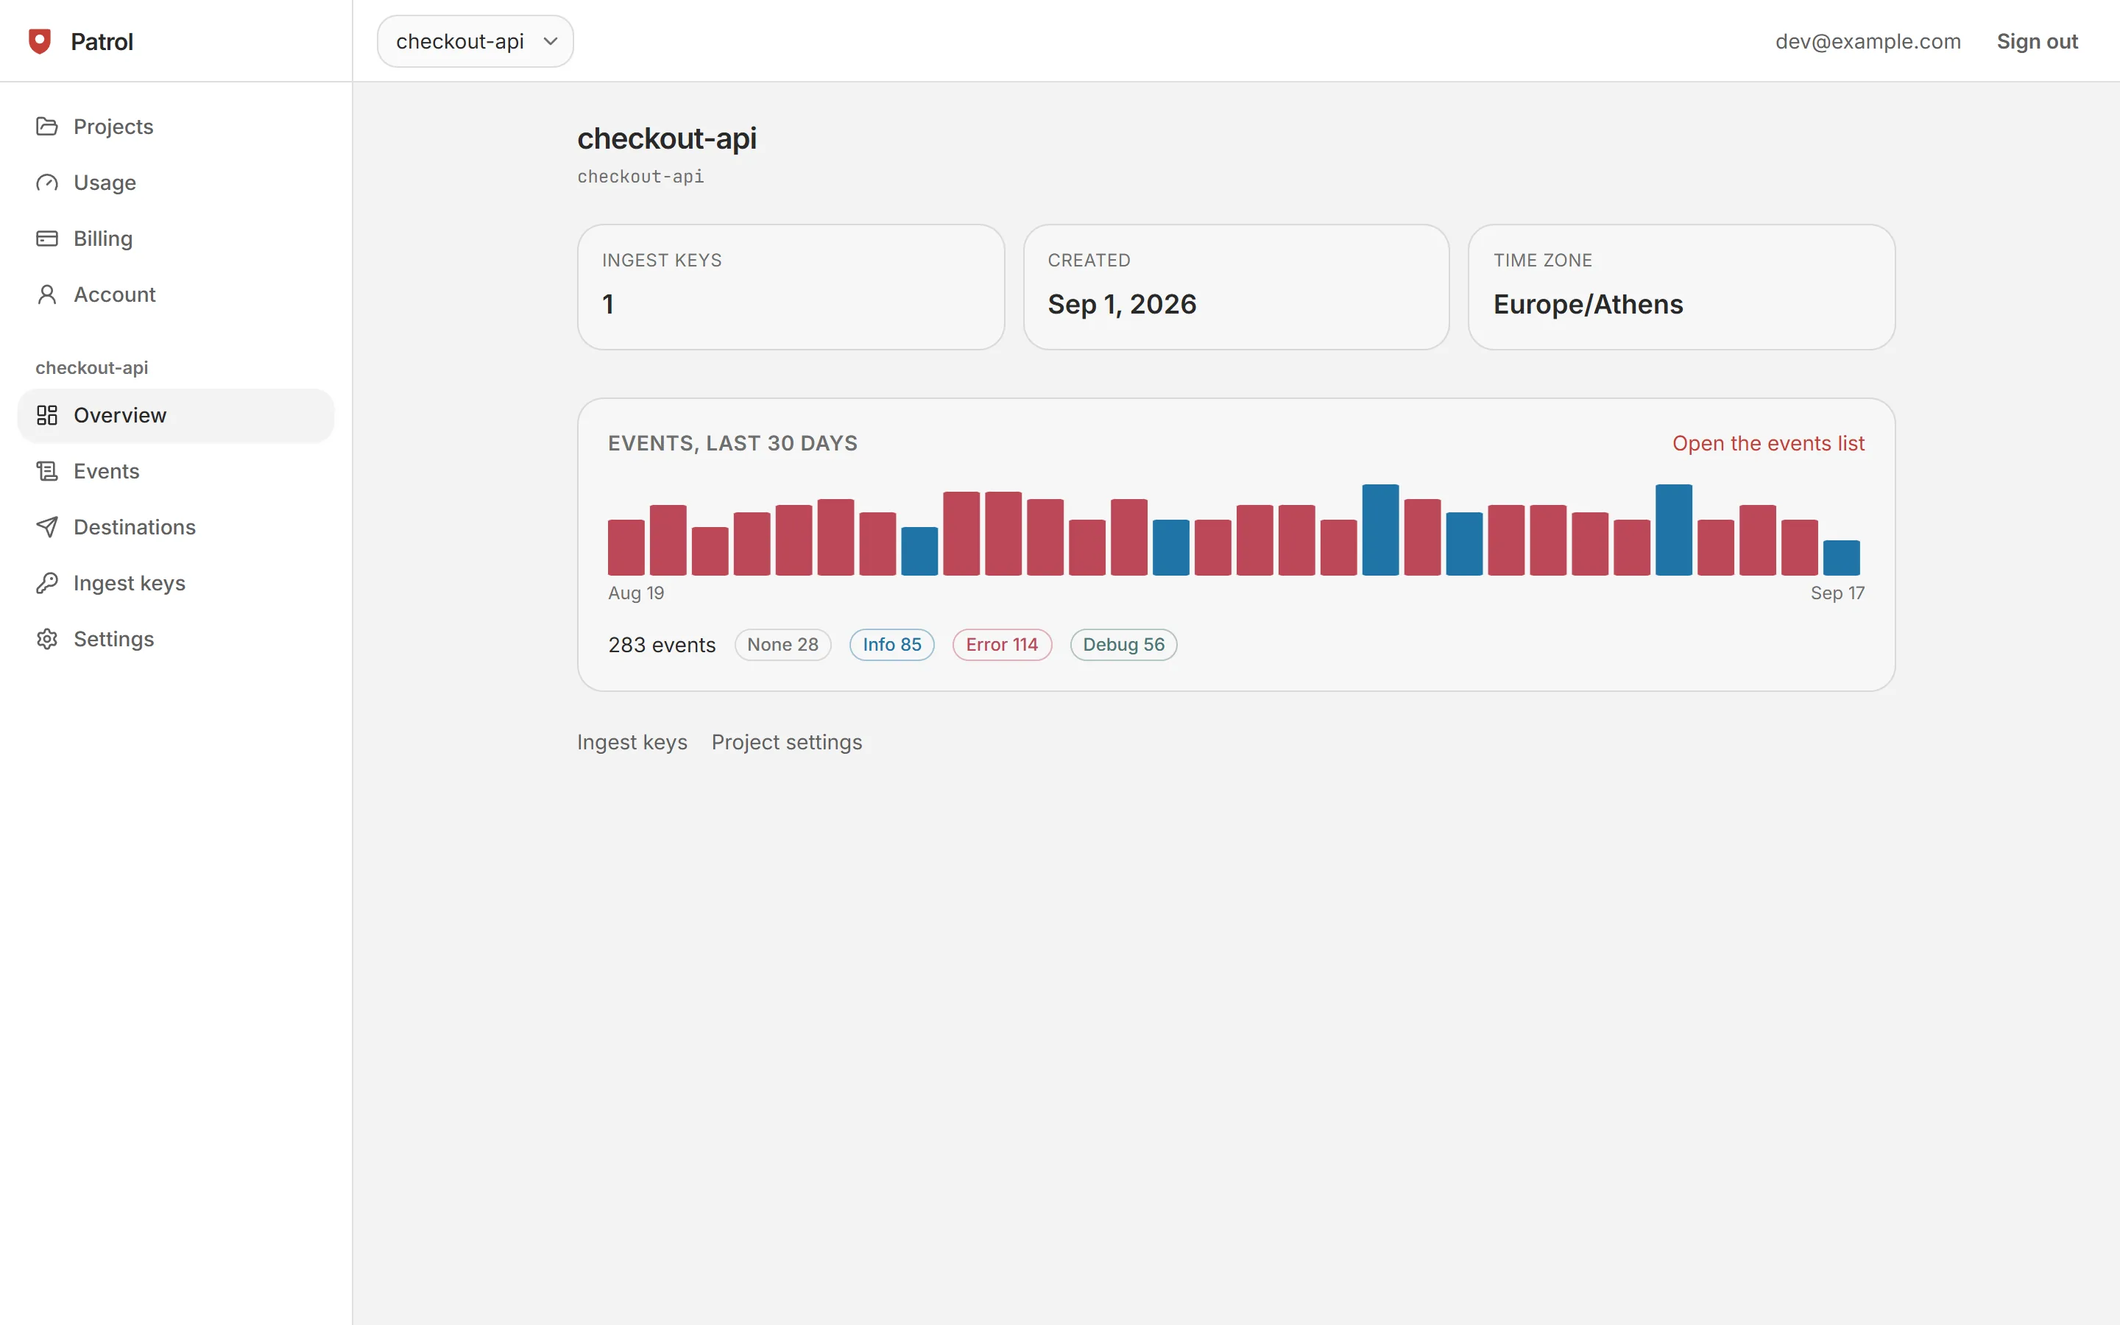The width and height of the screenshot is (2120, 1325).
Task: Click the Usage gauge icon
Action: (47, 183)
